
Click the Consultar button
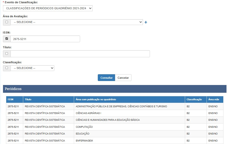[x=106, y=78]
